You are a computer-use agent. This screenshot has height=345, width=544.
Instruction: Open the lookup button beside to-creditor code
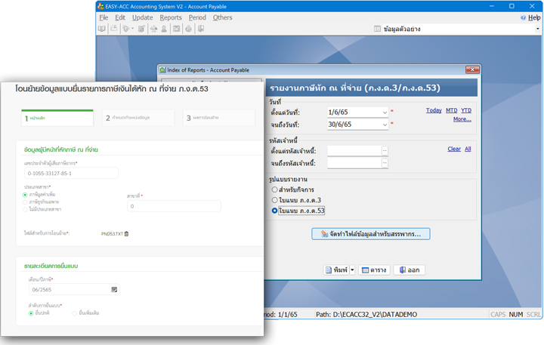tap(385, 163)
